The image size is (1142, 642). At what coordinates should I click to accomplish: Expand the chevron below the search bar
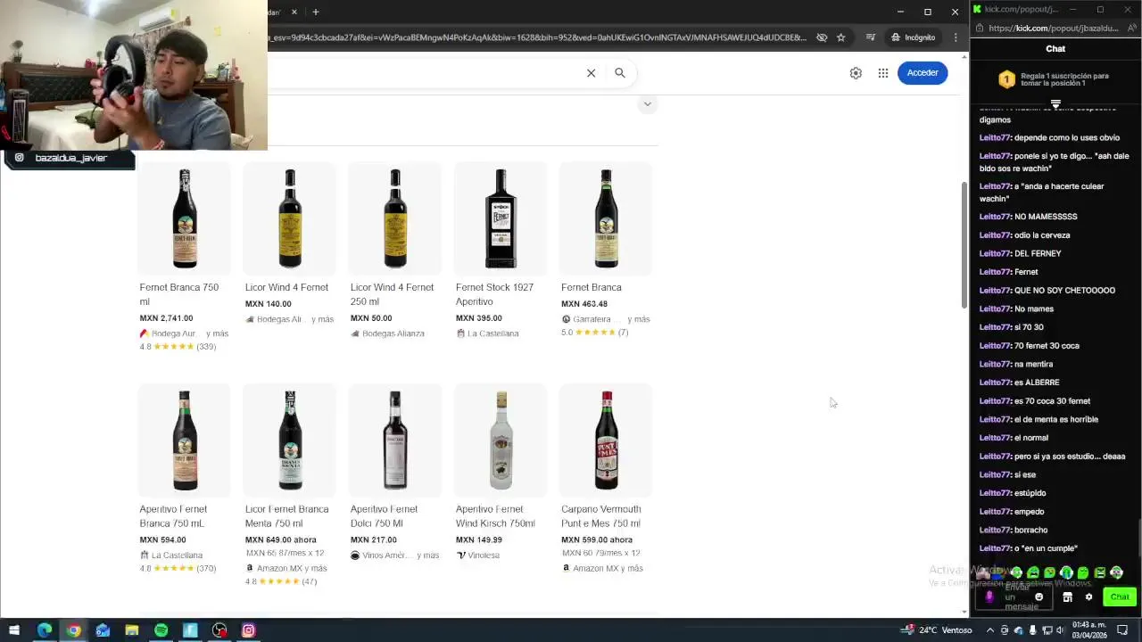coord(647,104)
